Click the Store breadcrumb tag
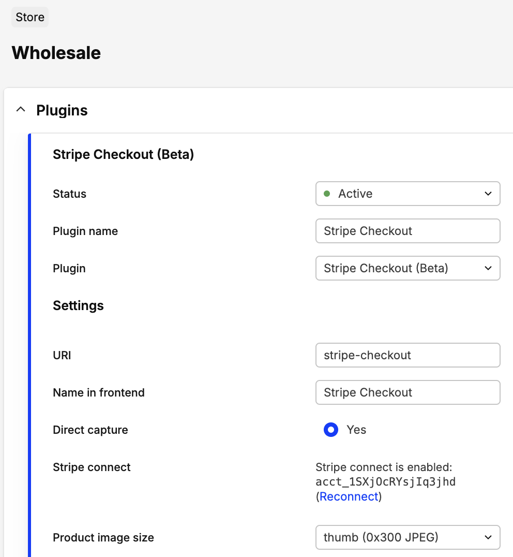The image size is (513, 557). coord(30,17)
